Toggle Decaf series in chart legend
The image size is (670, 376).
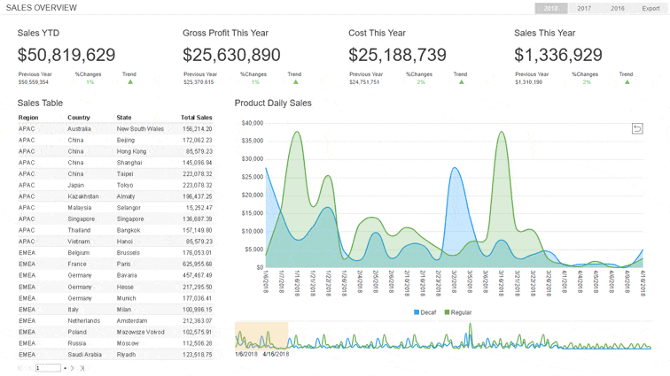coord(425,312)
